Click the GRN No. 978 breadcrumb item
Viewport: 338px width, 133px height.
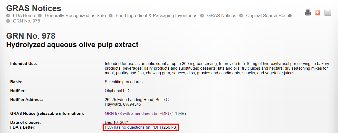coord(26,21)
